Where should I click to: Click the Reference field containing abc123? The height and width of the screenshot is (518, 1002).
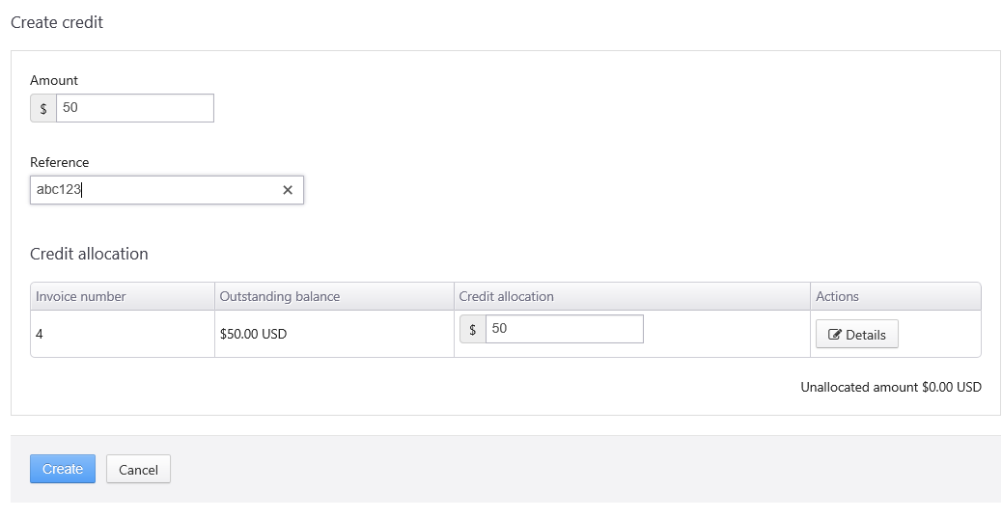click(167, 190)
